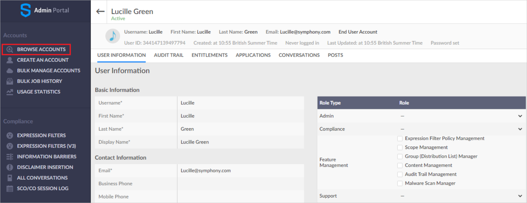Image resolution: width=527 pixels, height=203 pixels.
Task: Click the Information Barriers icon
Action: [10, 157]
